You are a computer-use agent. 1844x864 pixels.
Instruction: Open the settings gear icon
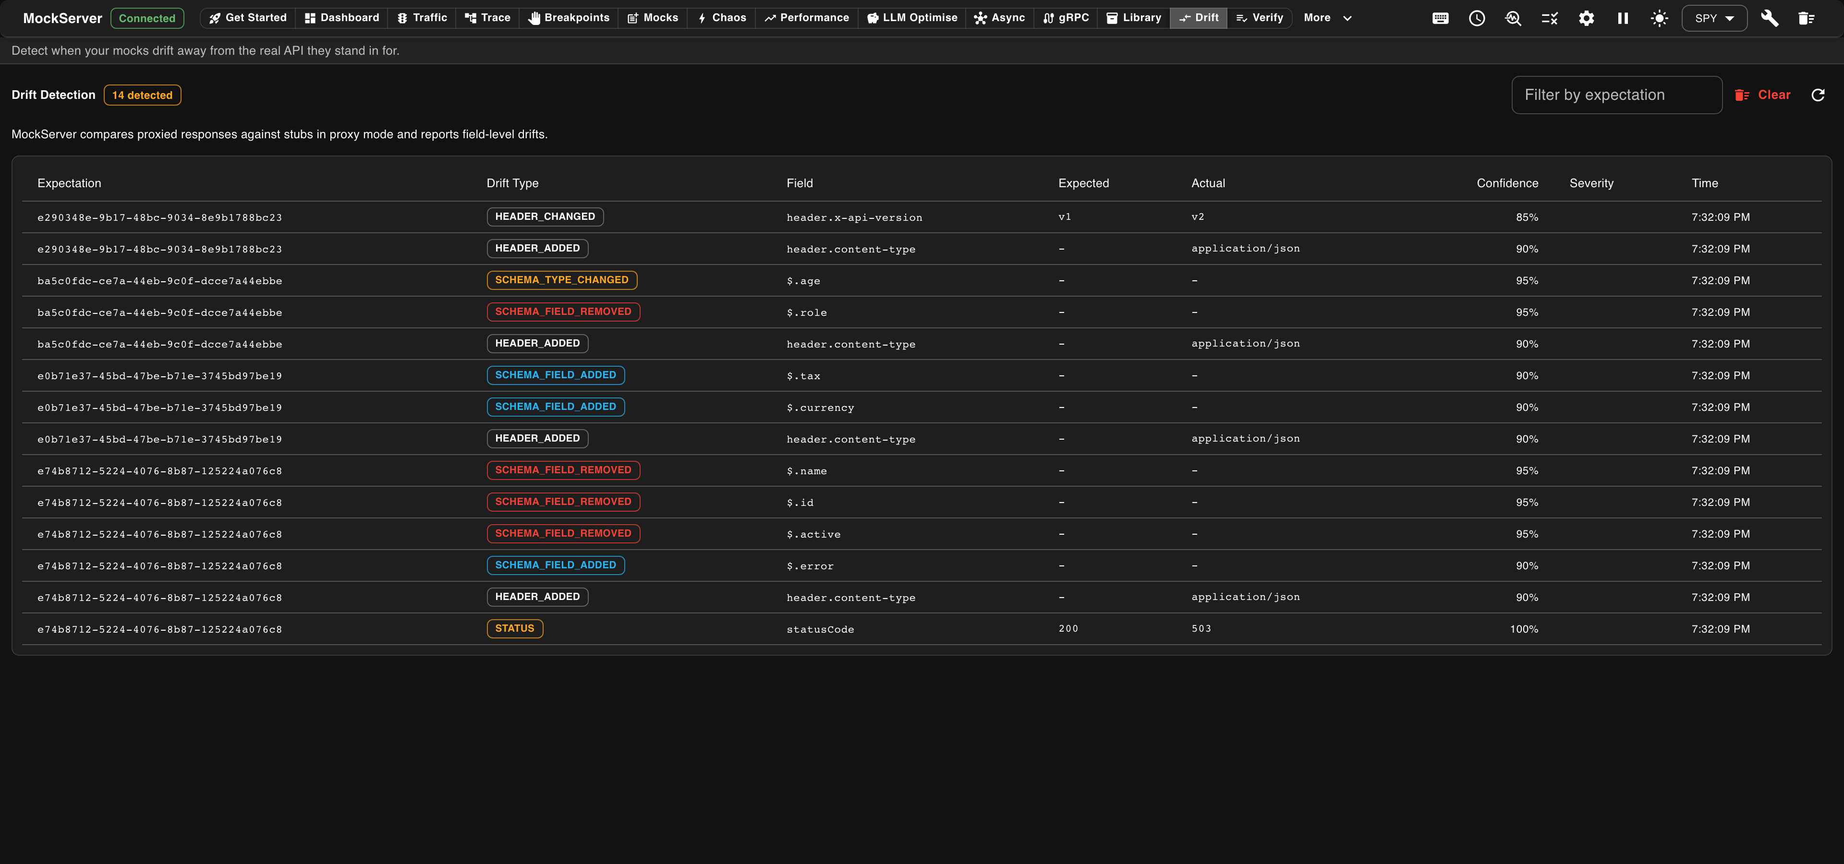(x=1586, y=19)
